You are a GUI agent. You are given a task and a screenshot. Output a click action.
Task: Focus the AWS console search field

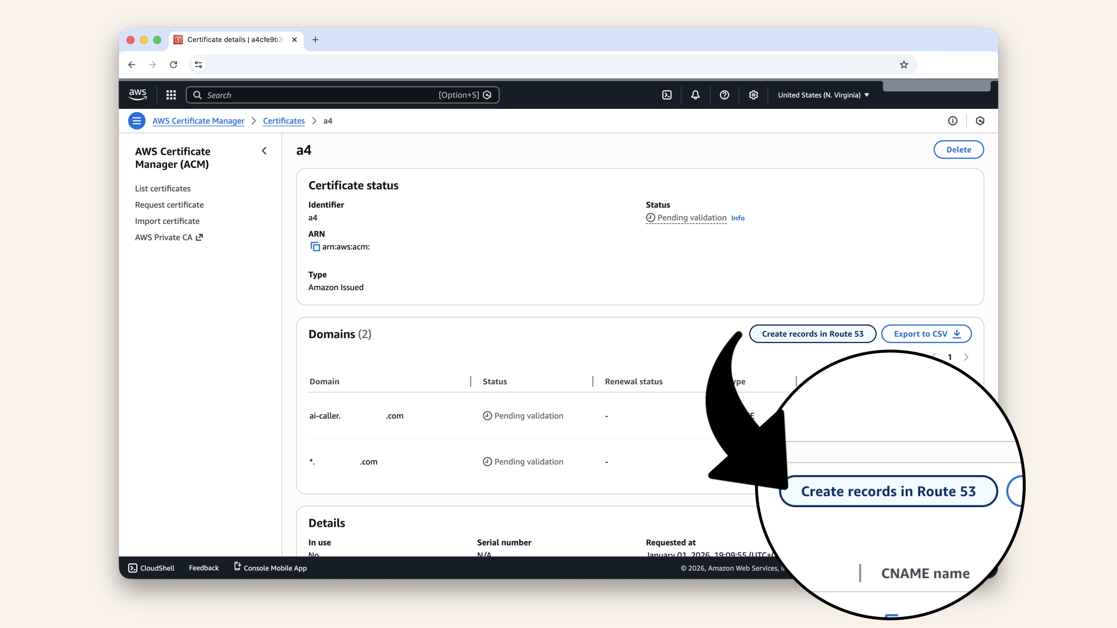tap(320, 95)
